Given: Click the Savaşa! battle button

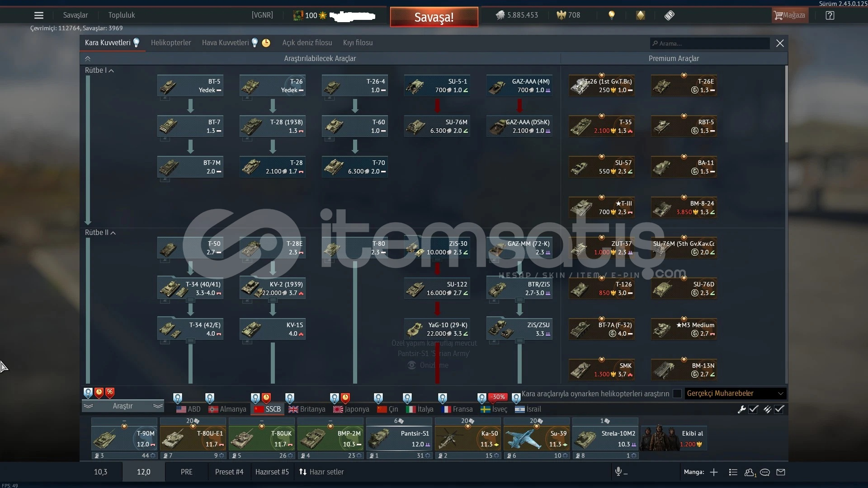Looking at the screenshot, I should 434,17.
